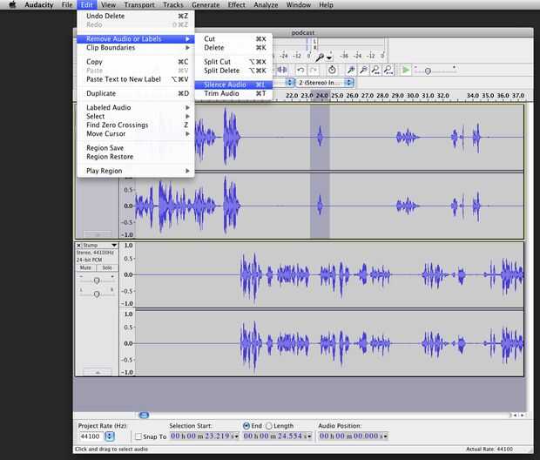The height and width of the screenshot is (460, 540).
Task: Click the Zoom Out magnifier icon
Action: point(362,70)
